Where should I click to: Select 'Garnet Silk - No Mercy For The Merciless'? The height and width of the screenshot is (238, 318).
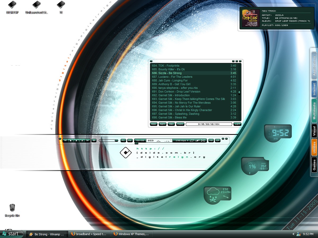pyautogui.click(x=194, y=103)
